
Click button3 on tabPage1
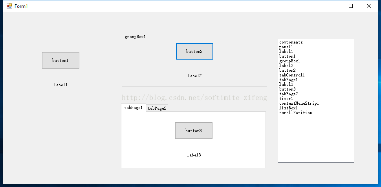[194, 131]
